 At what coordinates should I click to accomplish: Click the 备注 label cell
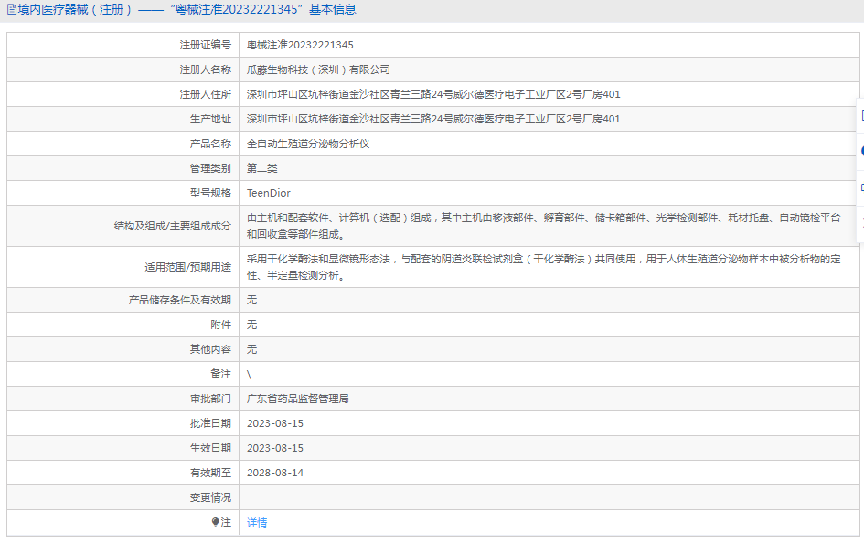click(123, 374)
